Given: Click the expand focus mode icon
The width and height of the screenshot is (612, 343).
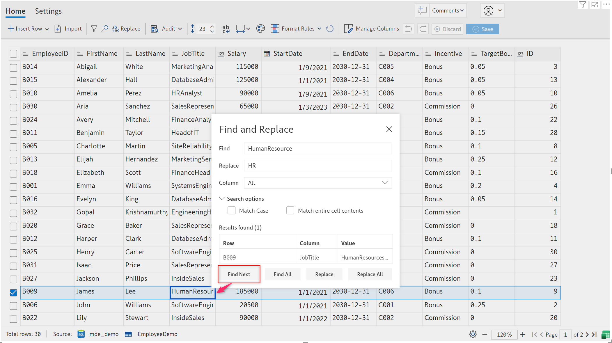Looking at the screenshot, I should point(595,4).
